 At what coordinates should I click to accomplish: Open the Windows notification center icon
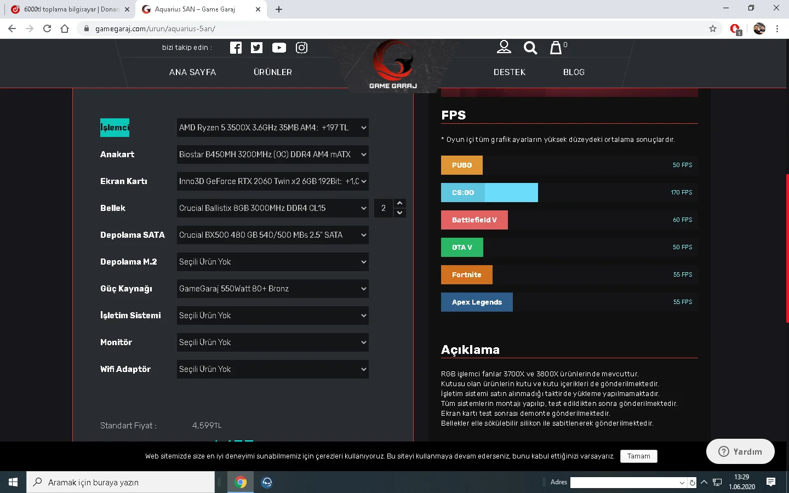point(771,482)
